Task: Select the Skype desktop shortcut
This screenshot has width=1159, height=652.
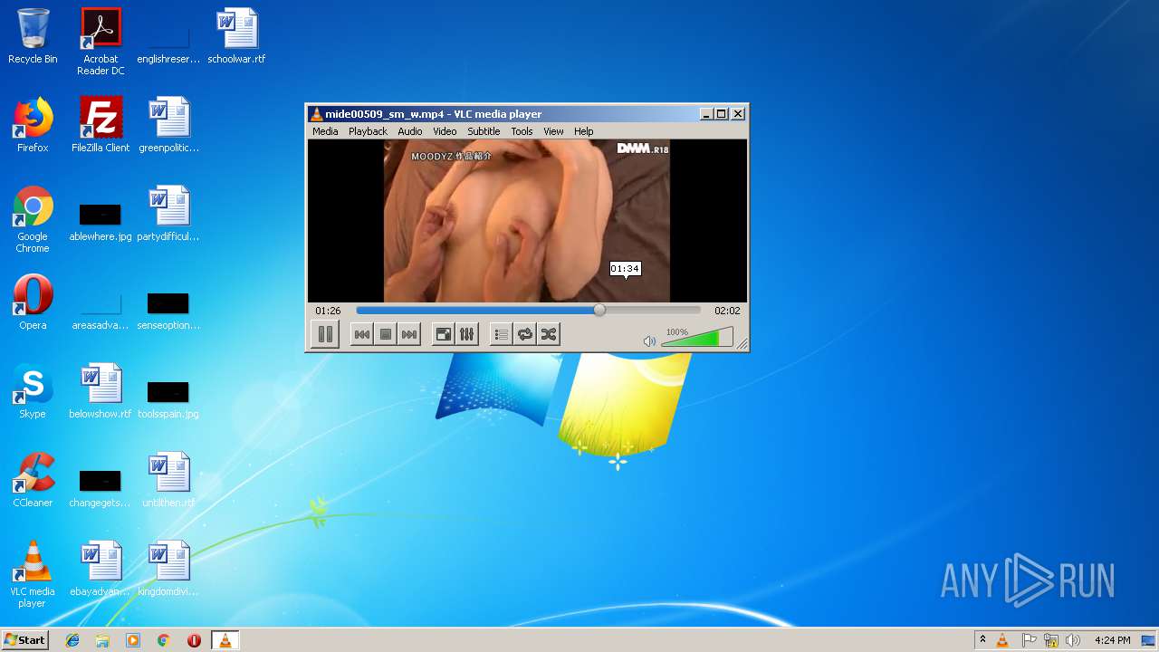Action: 33,391
